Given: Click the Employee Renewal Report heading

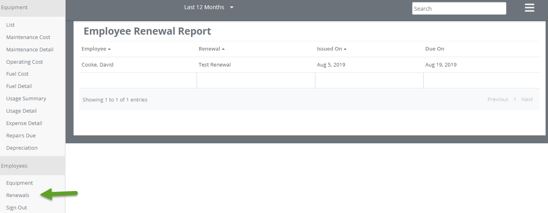Looking at the screenshot, I should pyautogui.click(x=147, y=31).
